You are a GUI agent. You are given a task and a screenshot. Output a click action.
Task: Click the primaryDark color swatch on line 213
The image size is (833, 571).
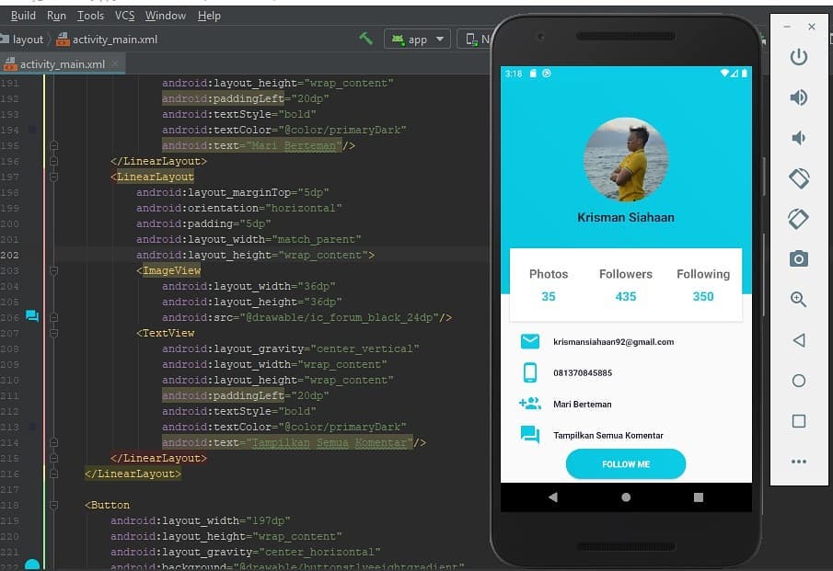32,427
